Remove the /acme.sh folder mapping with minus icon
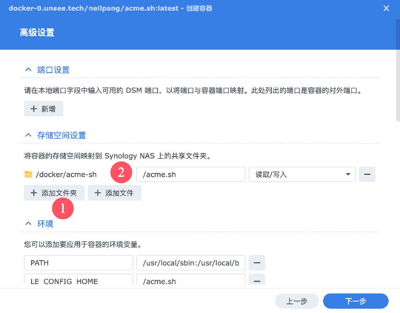 point(367,174)
